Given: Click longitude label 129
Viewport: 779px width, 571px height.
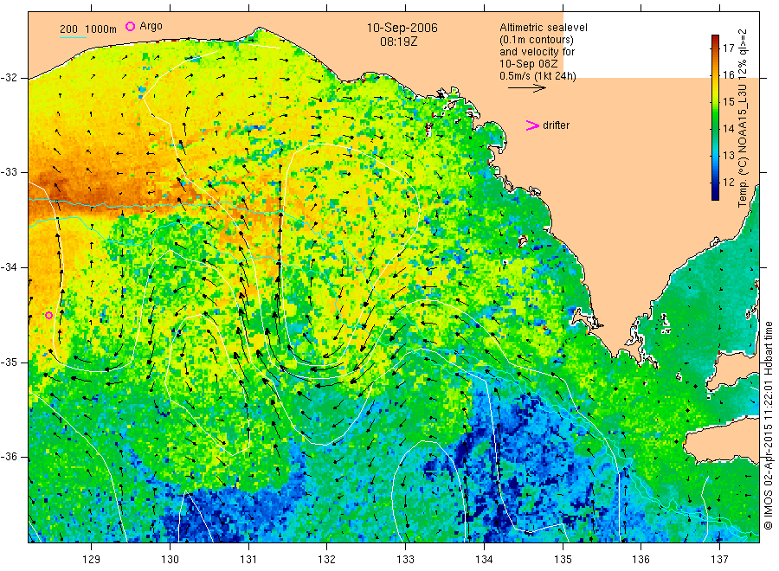Looking at the screenshot, I should 92,560.
